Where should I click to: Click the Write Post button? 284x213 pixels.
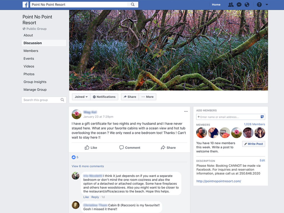(253, 144)
